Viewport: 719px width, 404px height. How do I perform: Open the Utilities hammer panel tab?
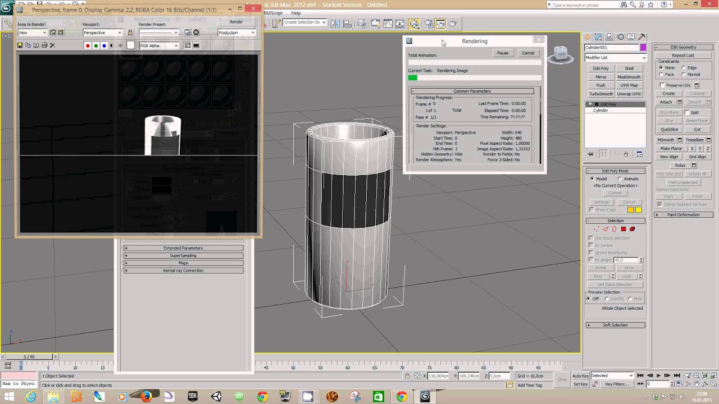642,37
